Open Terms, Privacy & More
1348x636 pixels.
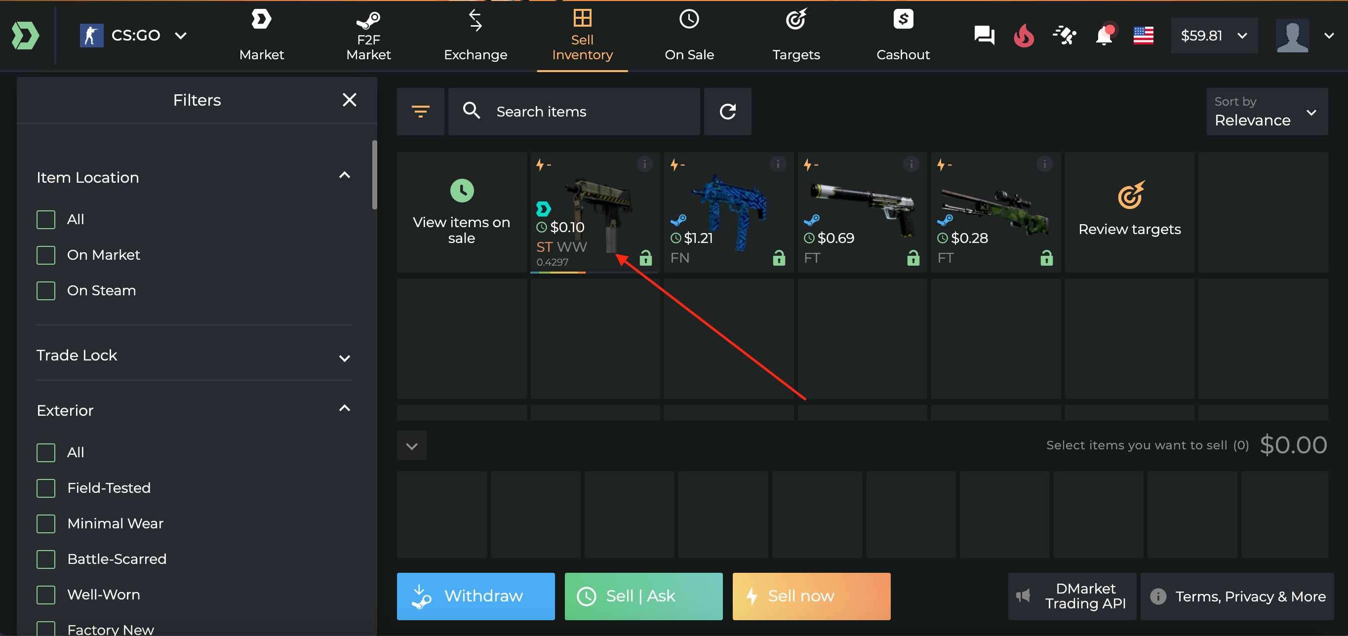[1237, 596]
